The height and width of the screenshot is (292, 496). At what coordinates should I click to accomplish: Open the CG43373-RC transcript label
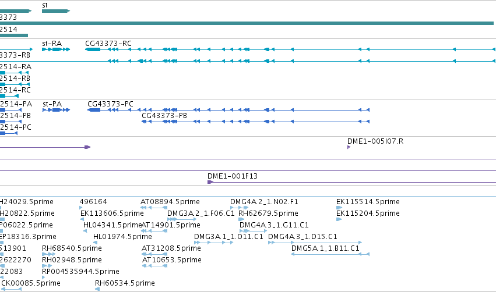pos(108,44)
